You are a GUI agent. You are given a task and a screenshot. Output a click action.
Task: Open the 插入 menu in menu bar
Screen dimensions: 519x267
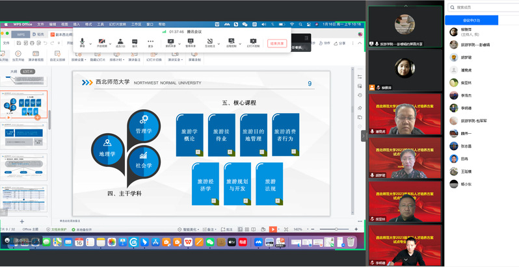(77, 24)
